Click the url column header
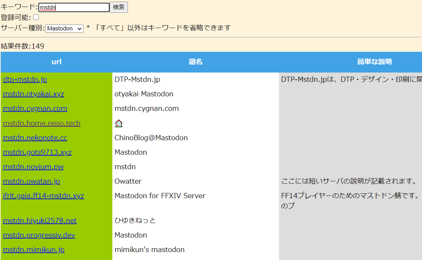The width and height of the screenshot is (422, 260). coord(57,62)
